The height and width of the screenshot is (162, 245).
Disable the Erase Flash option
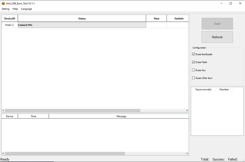click(x=194, y=62)
